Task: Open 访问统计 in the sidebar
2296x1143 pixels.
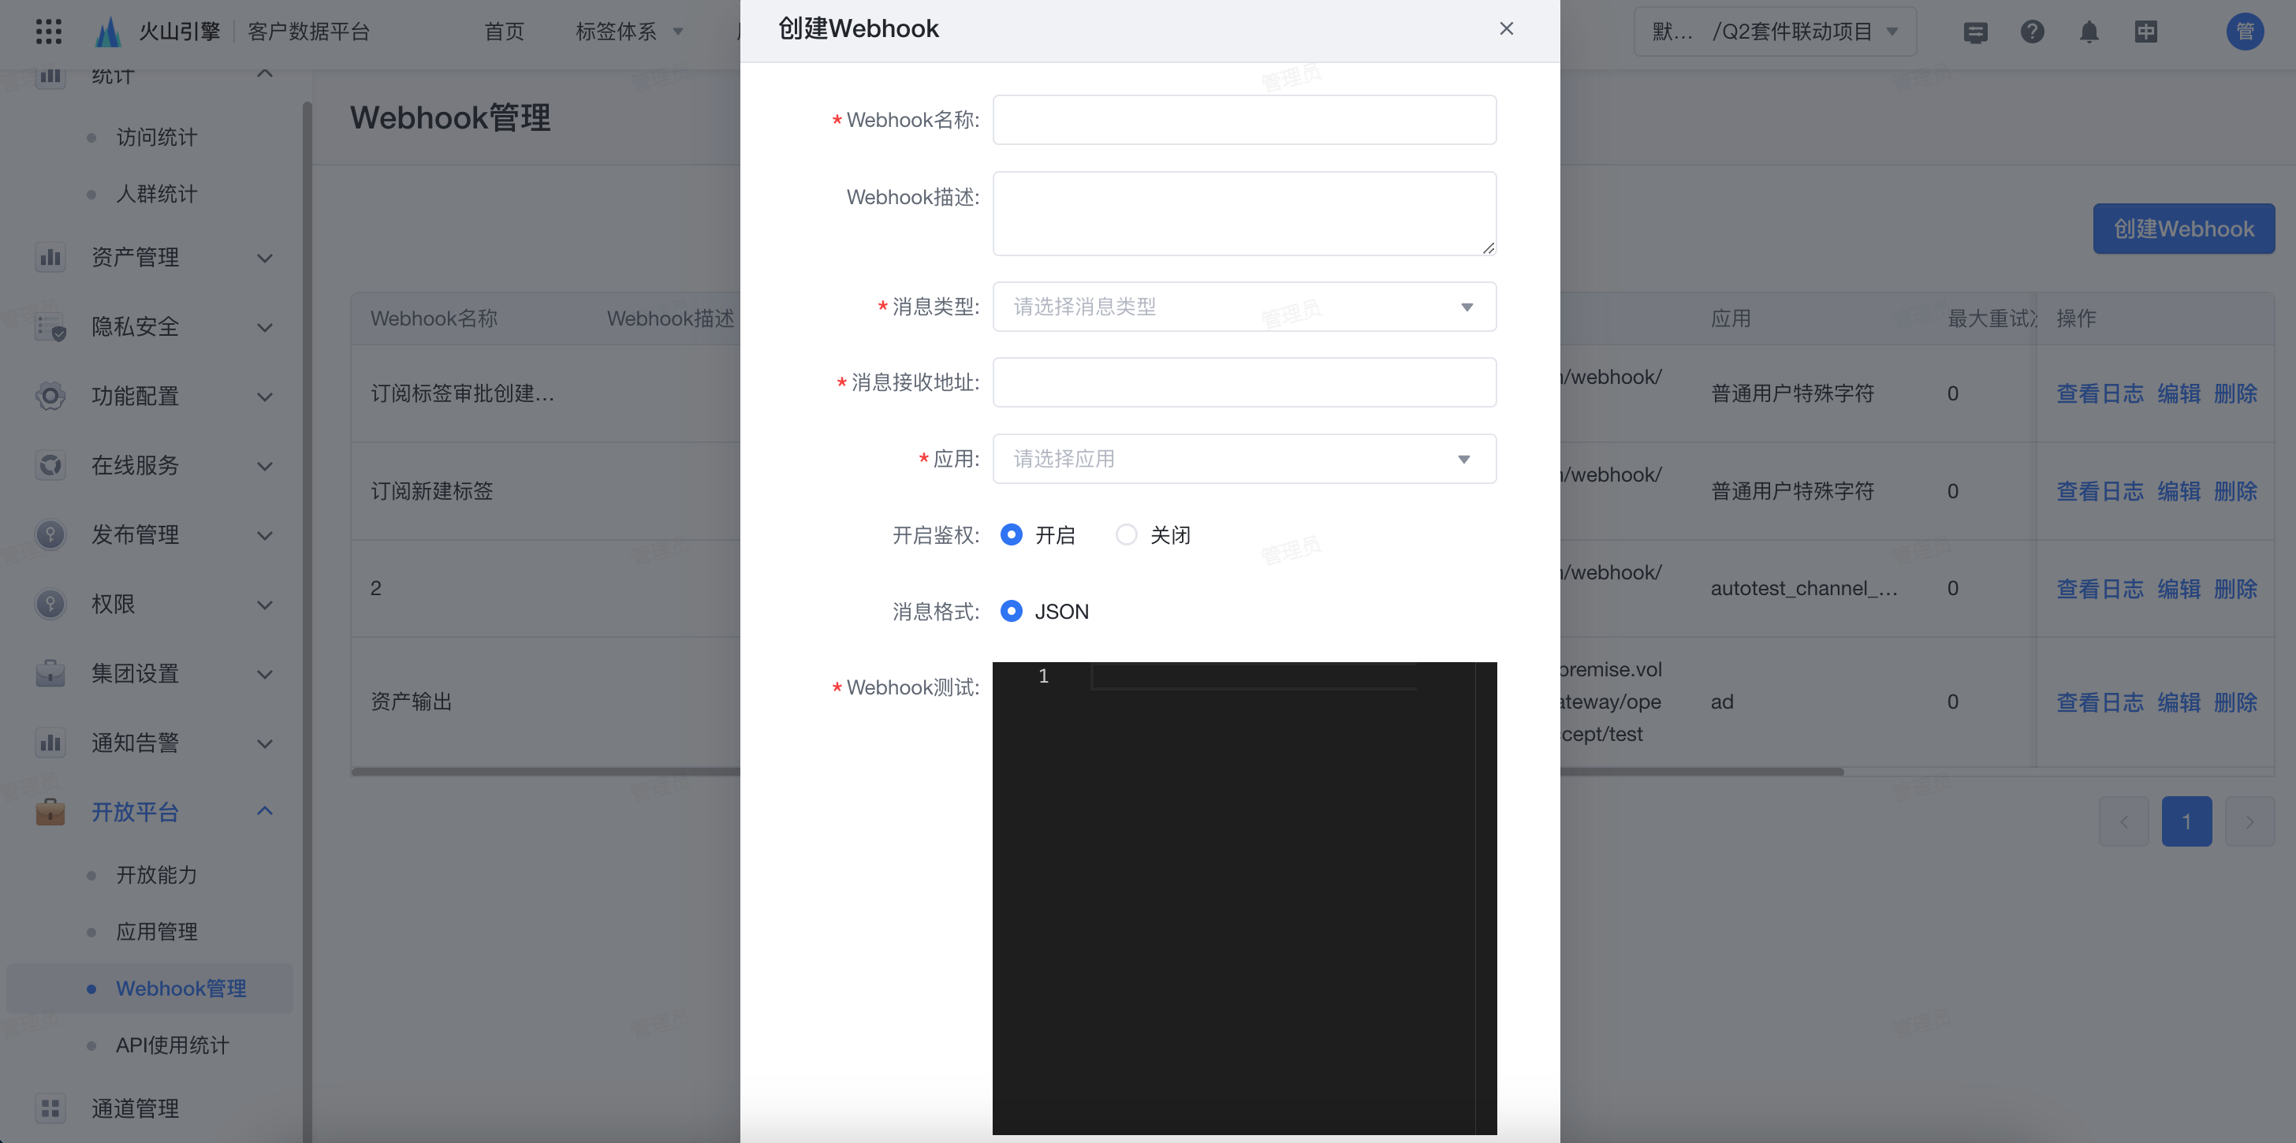Action: [x=157, y=137]
